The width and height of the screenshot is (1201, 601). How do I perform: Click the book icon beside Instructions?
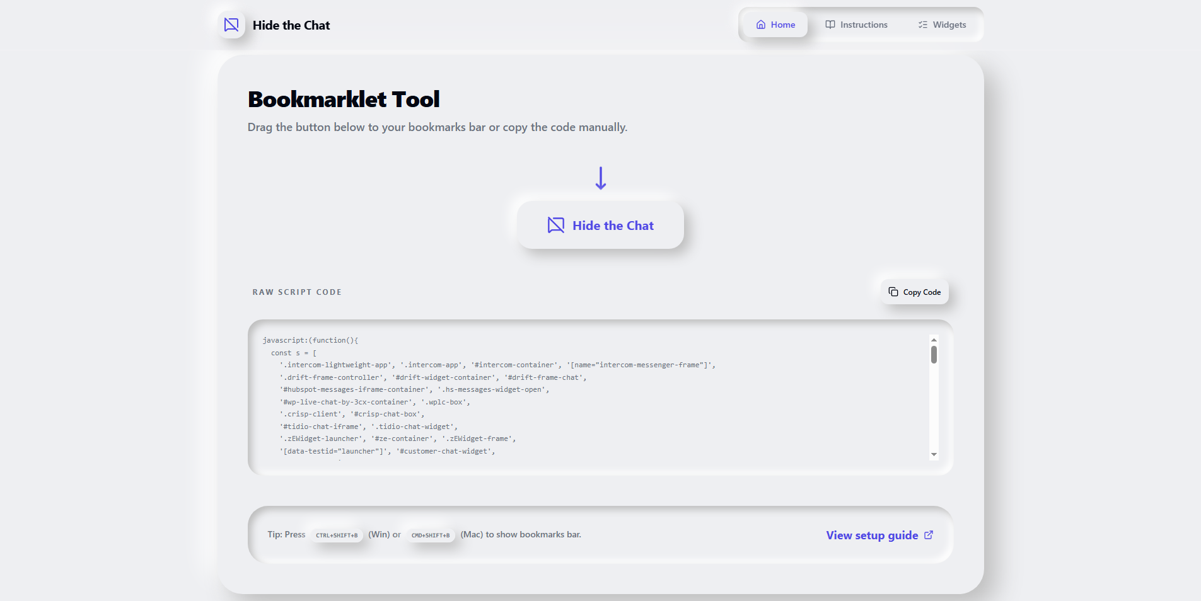(x=829, y=25)
